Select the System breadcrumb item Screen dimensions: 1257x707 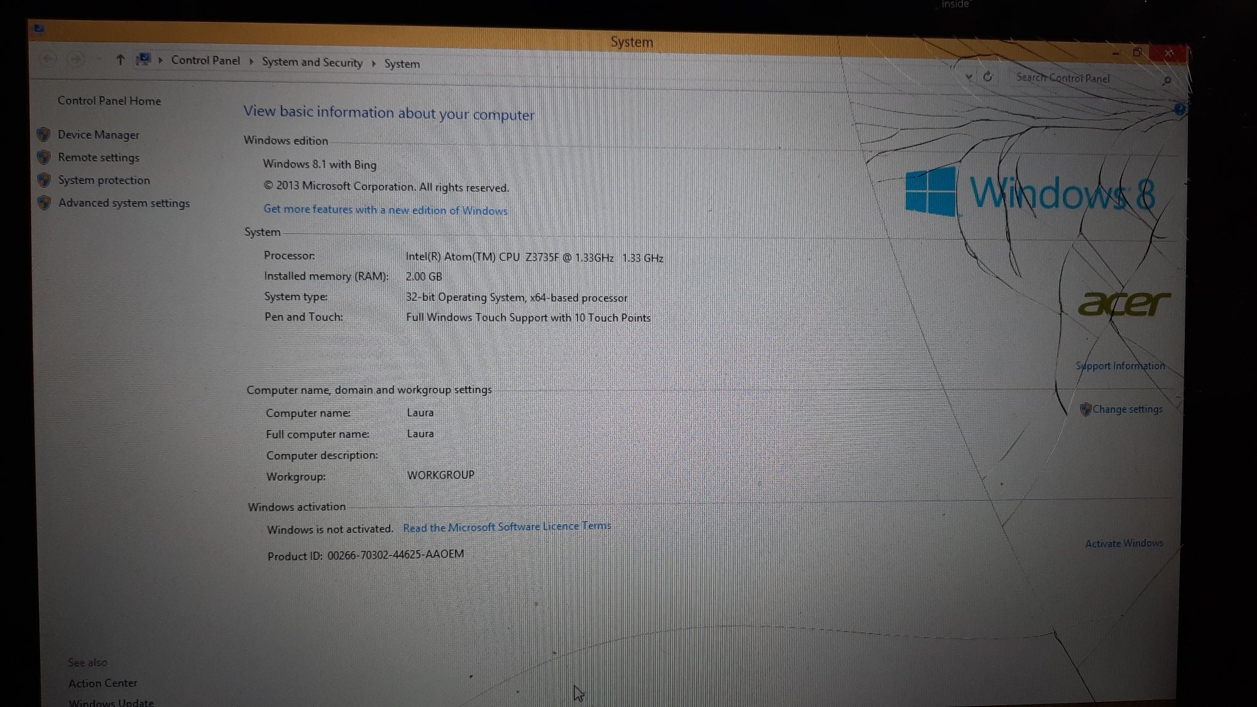[x=402, y=63]
